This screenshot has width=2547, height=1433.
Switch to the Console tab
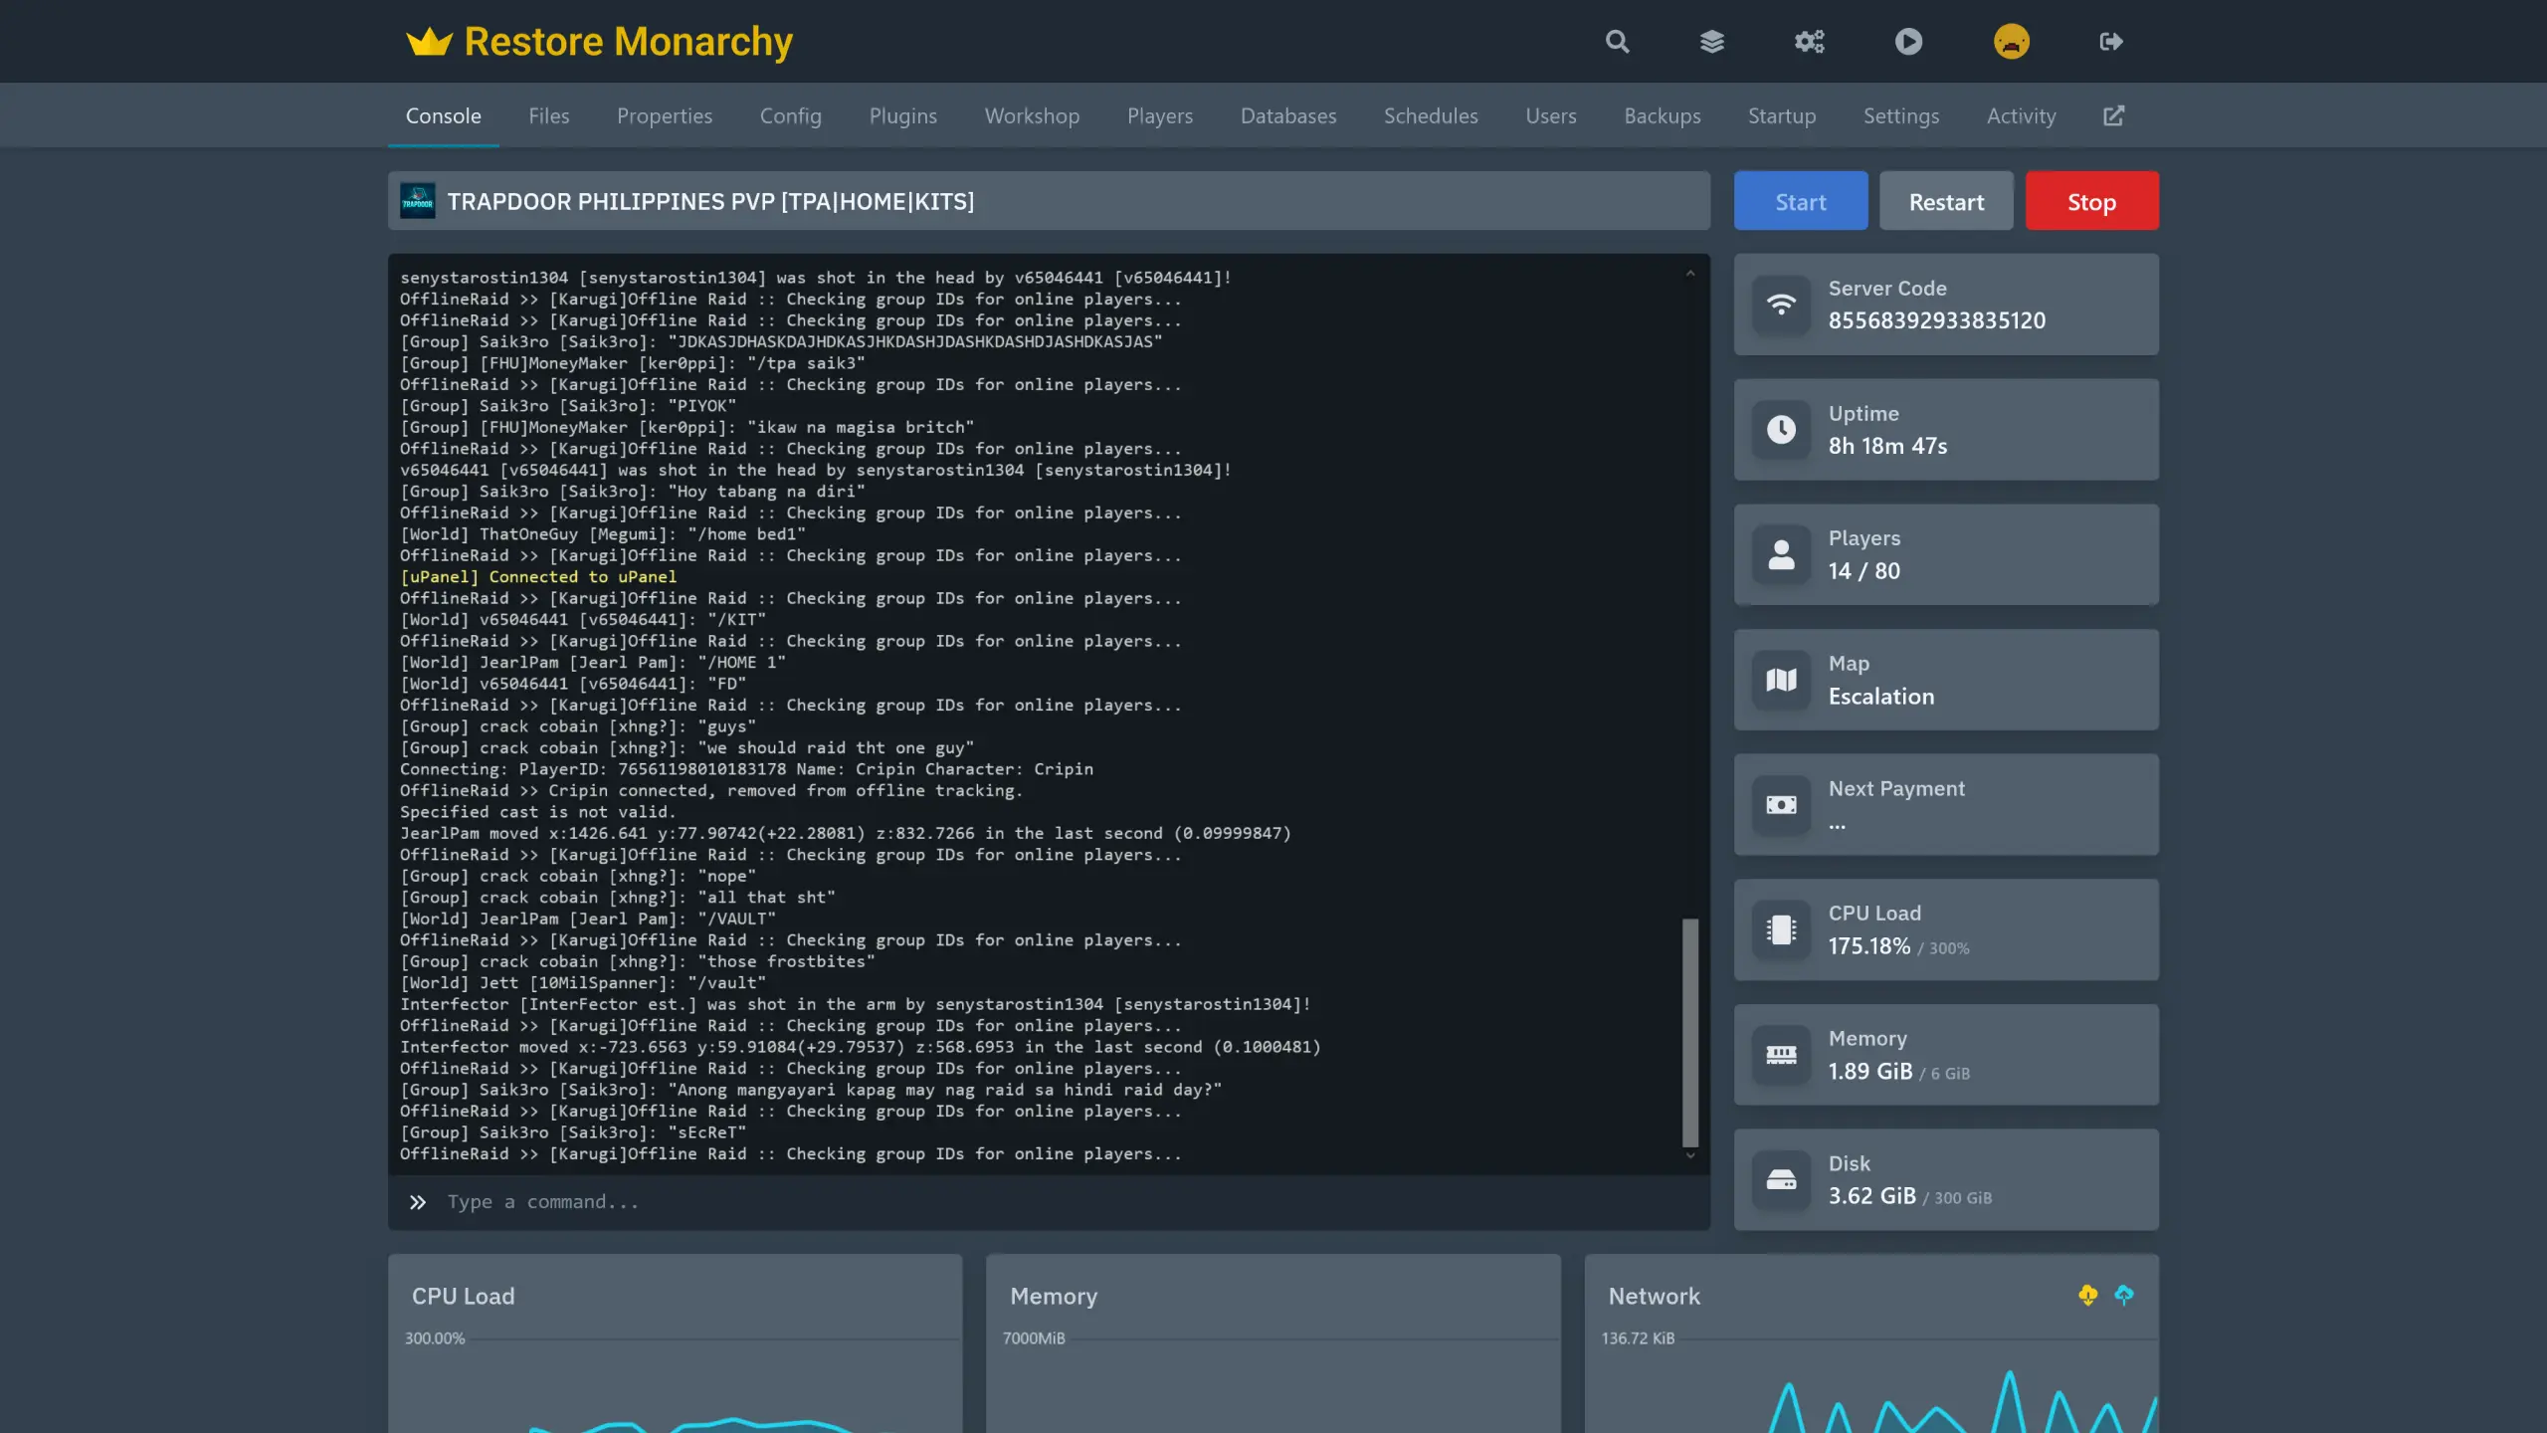pyautogui.click(x=443, y=115)
